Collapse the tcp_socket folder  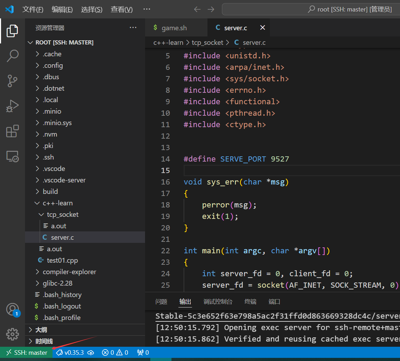point(85,214)
